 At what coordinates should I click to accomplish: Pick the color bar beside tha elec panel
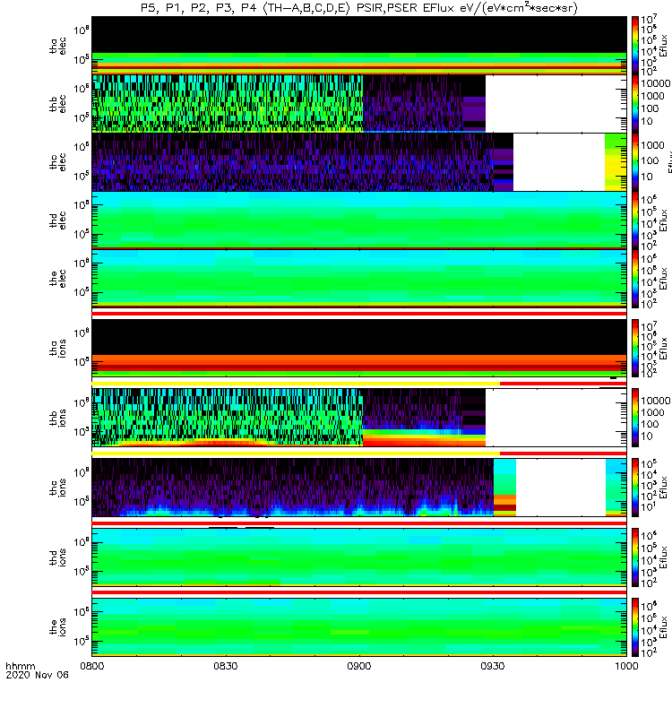click(635, 46)
